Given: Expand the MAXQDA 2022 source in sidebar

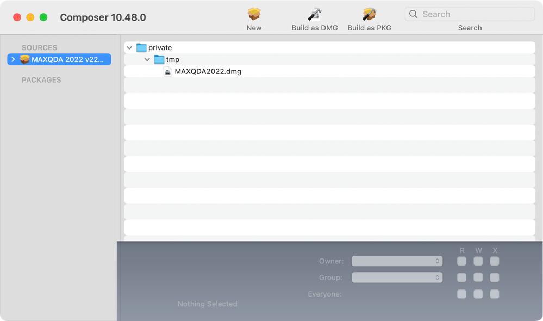Looking at the screenshot, I should 13,59.
